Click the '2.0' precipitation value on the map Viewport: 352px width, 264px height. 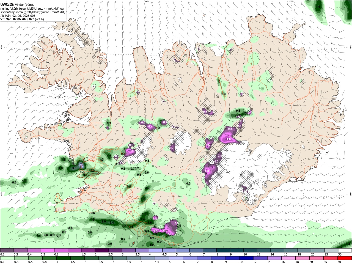tap(104, 221)
